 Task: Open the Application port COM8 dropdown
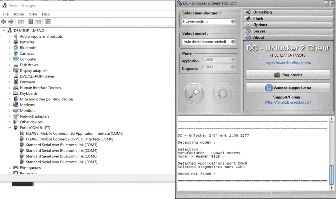point(219,59)
